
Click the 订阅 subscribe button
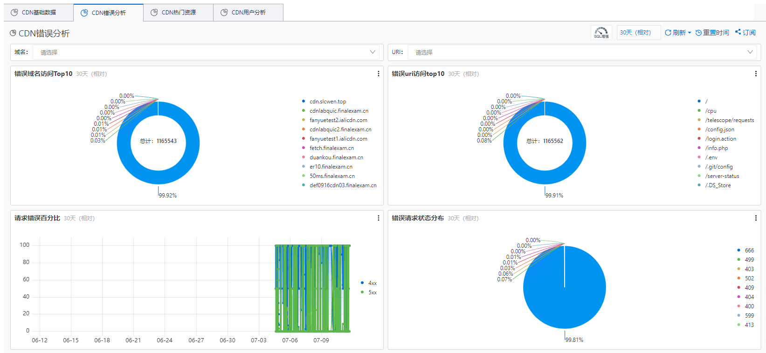[x=745, y=33]
